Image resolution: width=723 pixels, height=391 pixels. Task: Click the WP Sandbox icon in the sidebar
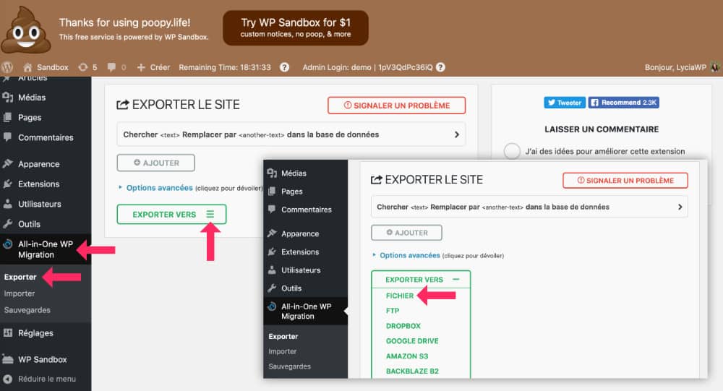click(8, 358)
